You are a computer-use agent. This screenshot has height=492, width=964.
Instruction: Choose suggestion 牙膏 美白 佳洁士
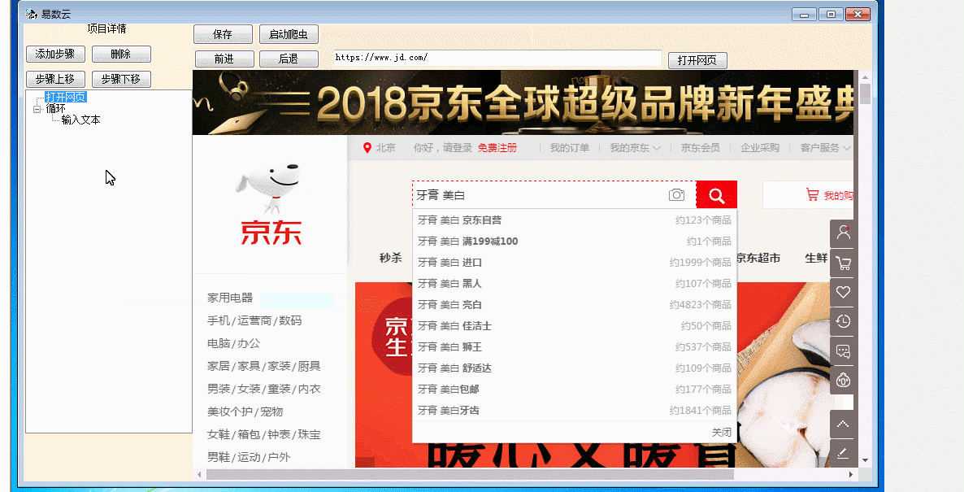574,326
